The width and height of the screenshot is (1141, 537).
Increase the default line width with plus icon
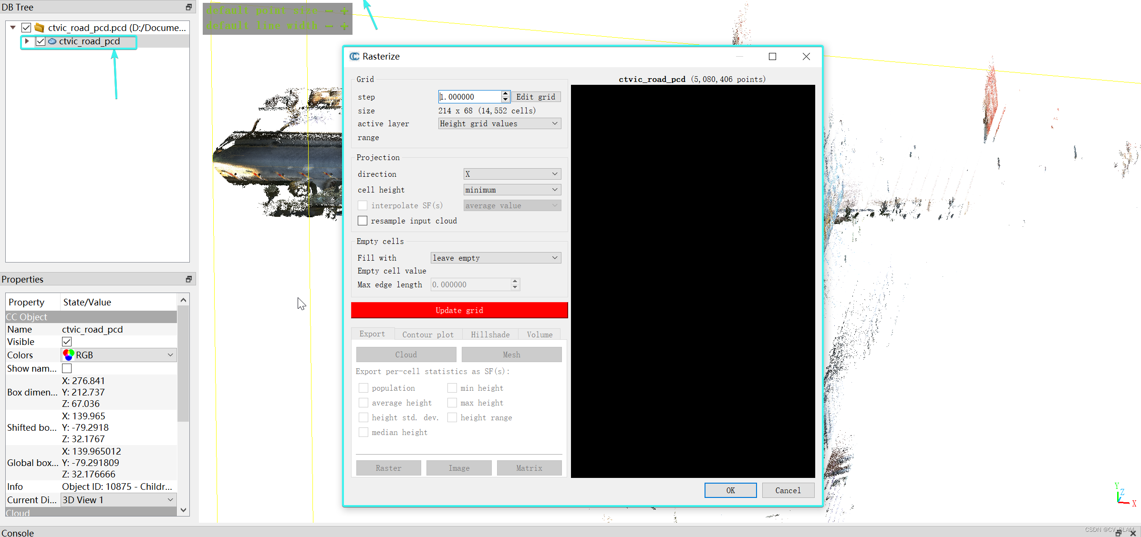[x=344, y=25]
